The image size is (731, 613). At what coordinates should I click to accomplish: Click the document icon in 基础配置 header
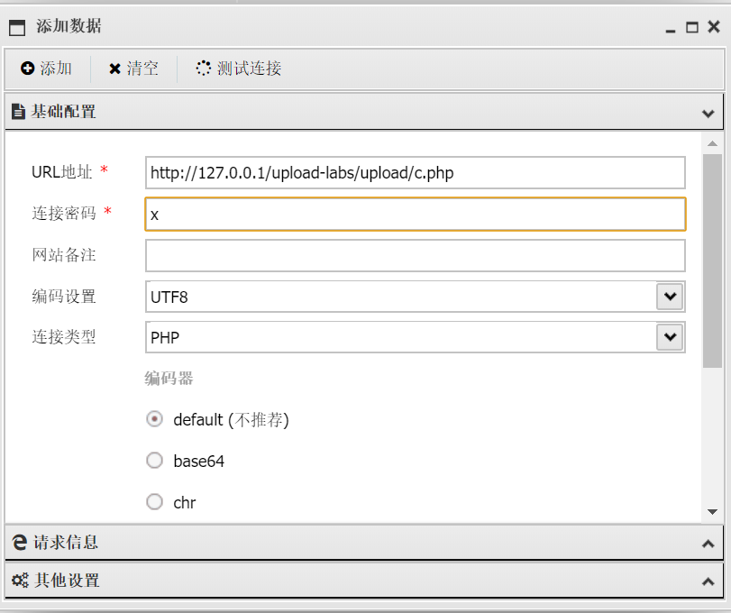(18, 112)
